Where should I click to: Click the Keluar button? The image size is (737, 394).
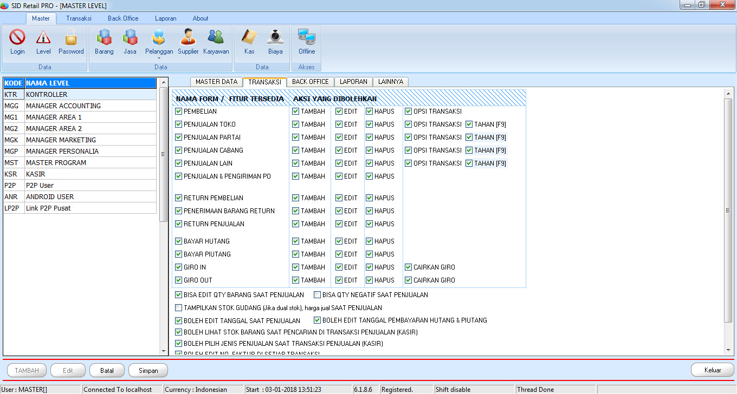coord(713,370)
